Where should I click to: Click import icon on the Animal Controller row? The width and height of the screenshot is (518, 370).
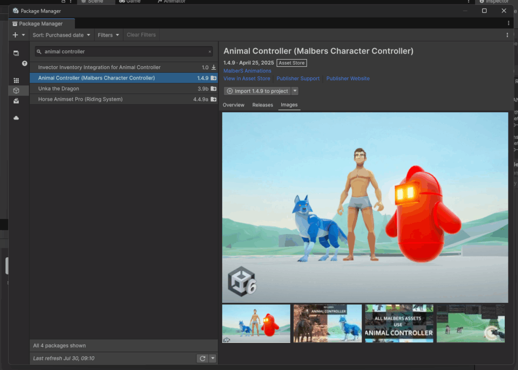tap(213, 78)
